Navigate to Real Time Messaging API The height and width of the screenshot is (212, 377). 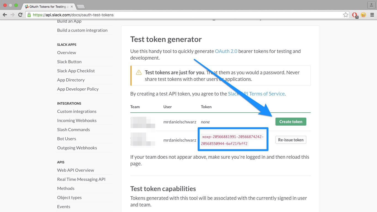coord(81,179)
